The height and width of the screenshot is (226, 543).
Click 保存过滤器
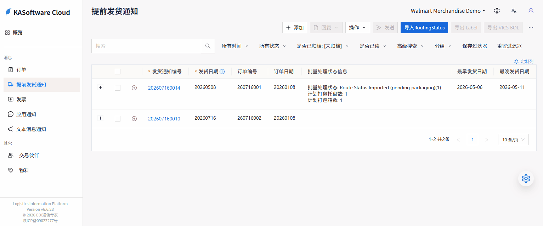coord(475,46)
